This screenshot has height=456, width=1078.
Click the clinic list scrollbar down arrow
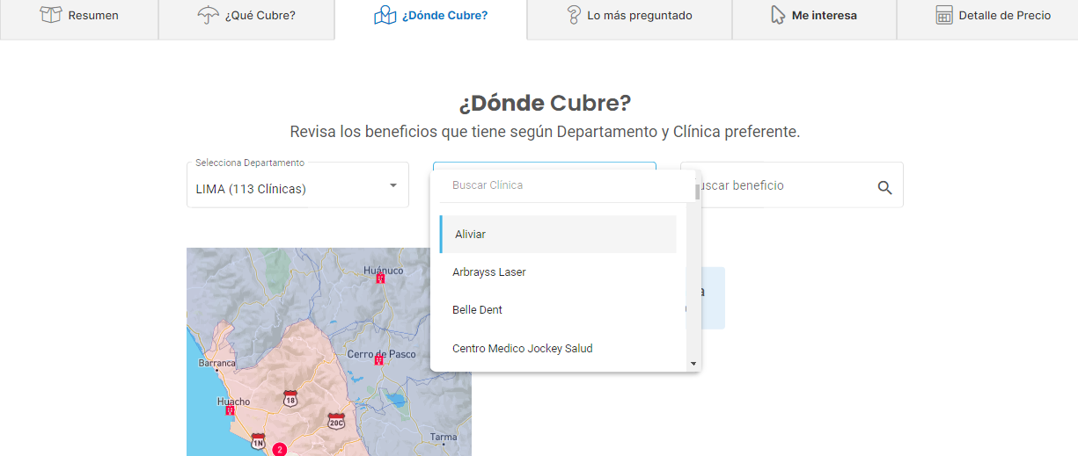click(x=693, y=363)
